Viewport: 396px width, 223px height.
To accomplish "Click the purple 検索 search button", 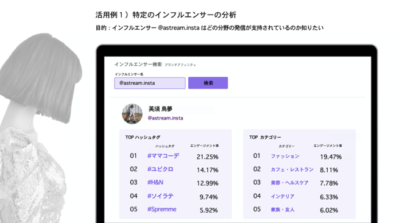I will click(208, 83).
